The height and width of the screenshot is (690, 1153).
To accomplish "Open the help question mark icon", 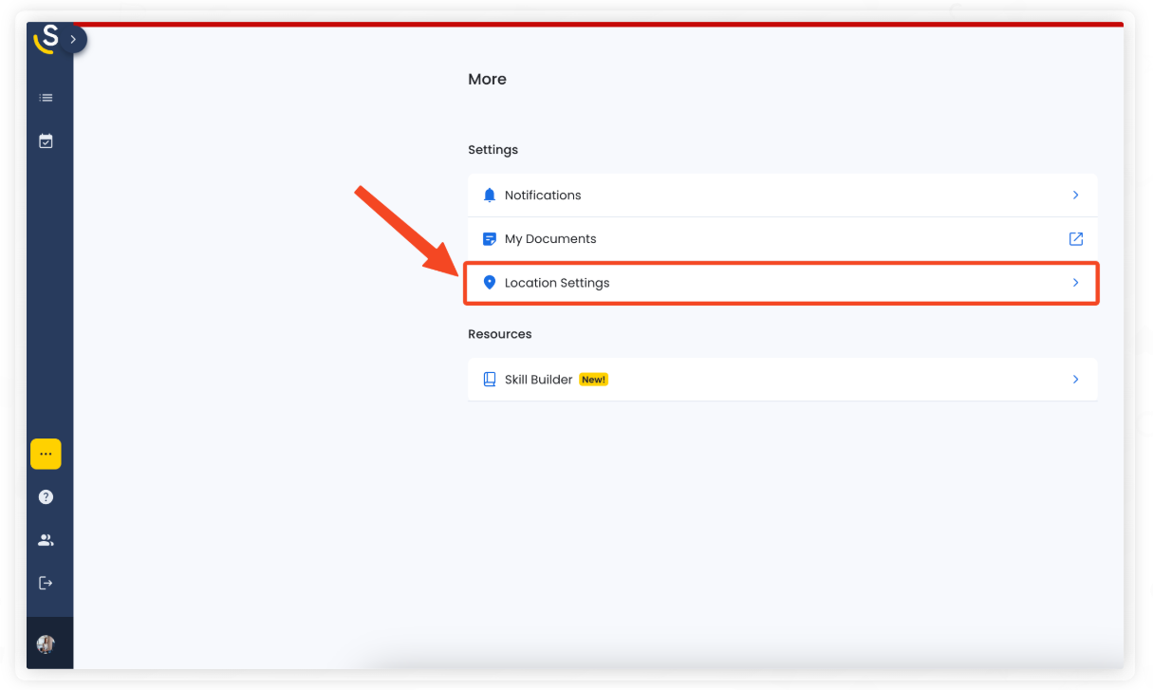I will (46, 496).
